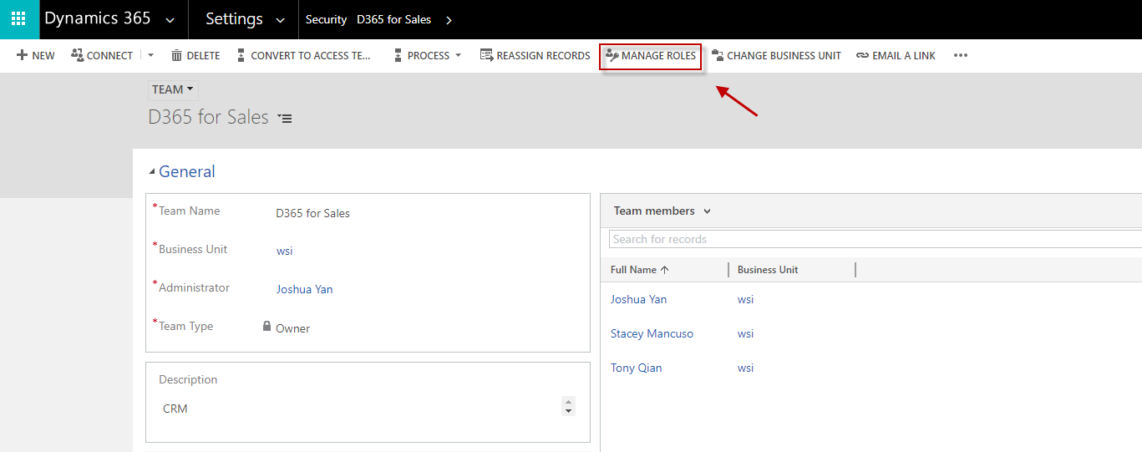1142x452 pixels.
Task: Click the Connect command
Action: pos(102,55)
